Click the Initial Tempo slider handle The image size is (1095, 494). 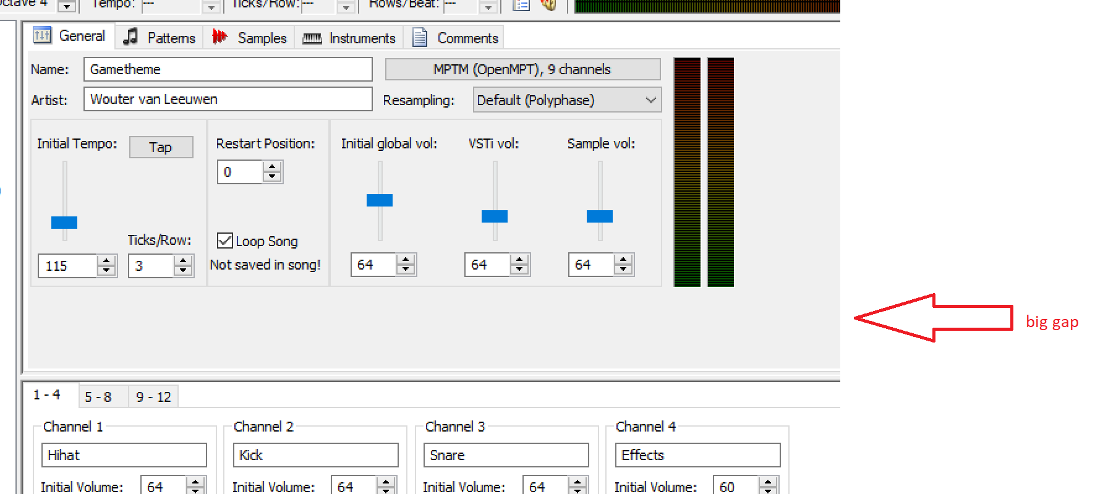tap(64, 223)
